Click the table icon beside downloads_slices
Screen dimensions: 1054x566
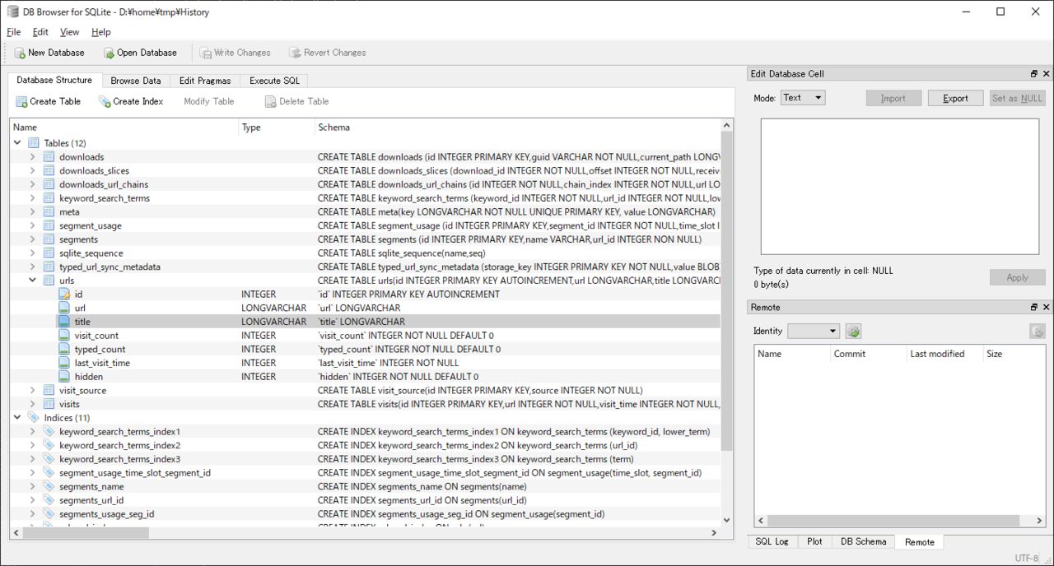point(49,170)
